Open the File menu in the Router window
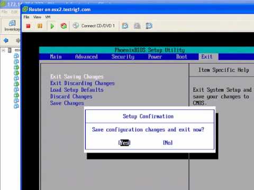The width and height of the screenshot is (254, 190). click(x=26, y=17)
